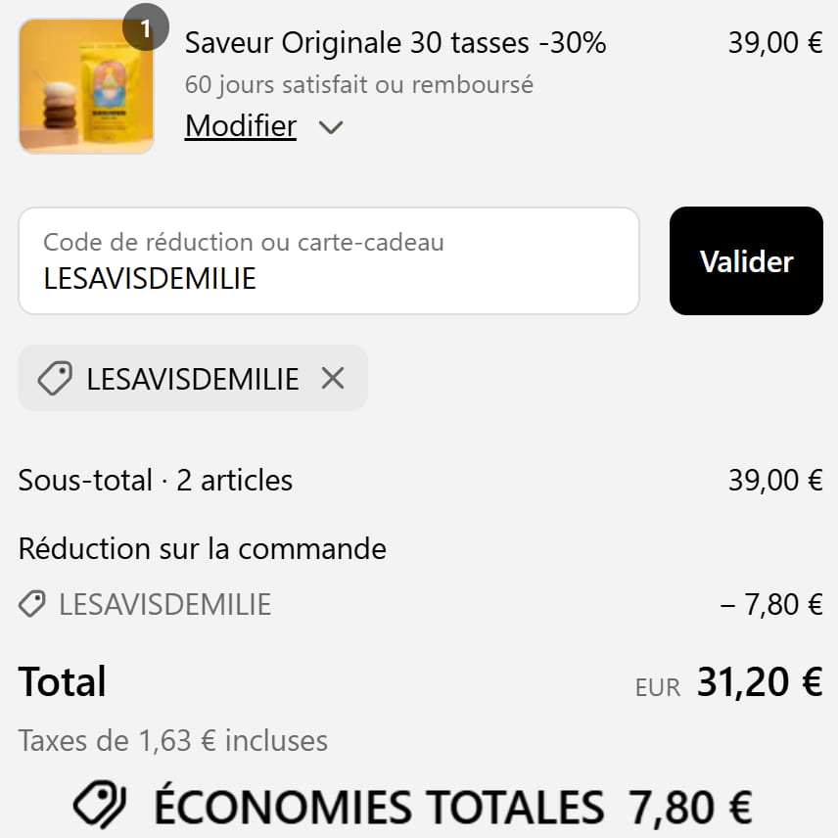Open the Modifier link on the product
The image size is (838, 838).
coord(240,126)
